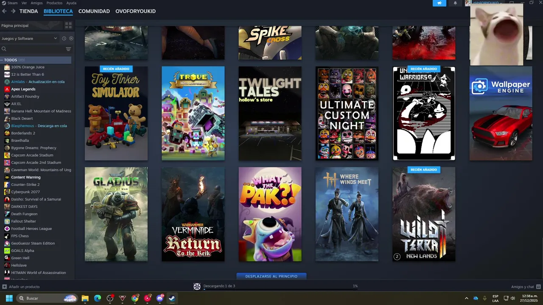Open the Ver menu
This screenshot has height=305, width=543.
[x=24, y=3]
